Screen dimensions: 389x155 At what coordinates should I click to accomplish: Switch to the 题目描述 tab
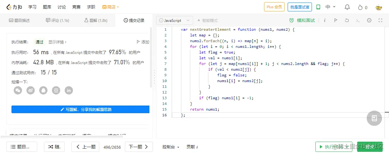click(19, 20)
